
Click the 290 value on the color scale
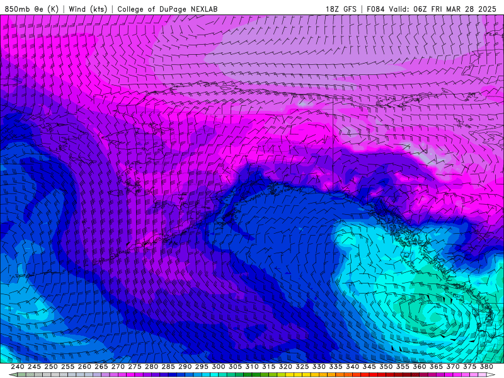[x=185, y=367]
